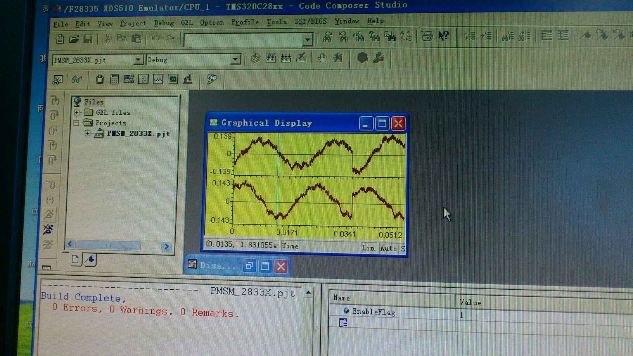633x356 pixels.
Task: Click the top step icon in left toolbar
Action: [x=55, y=100]
